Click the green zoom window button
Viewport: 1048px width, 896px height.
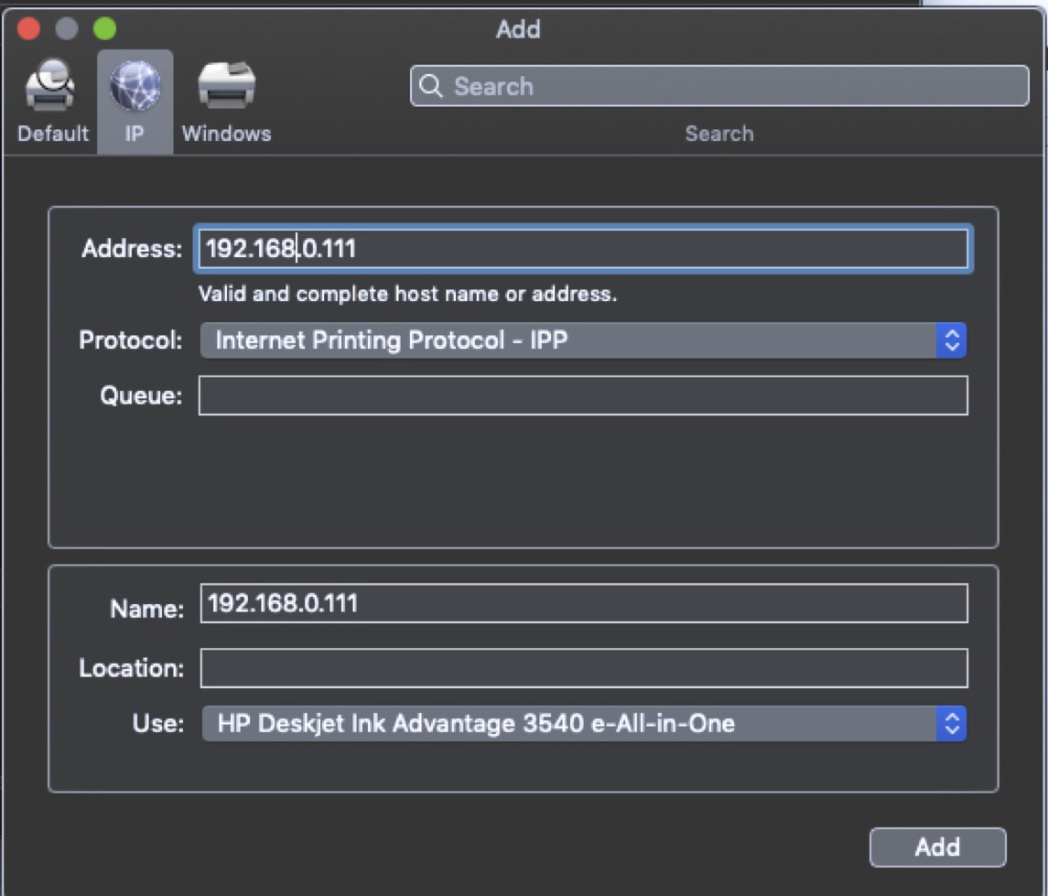coord(106,28)
